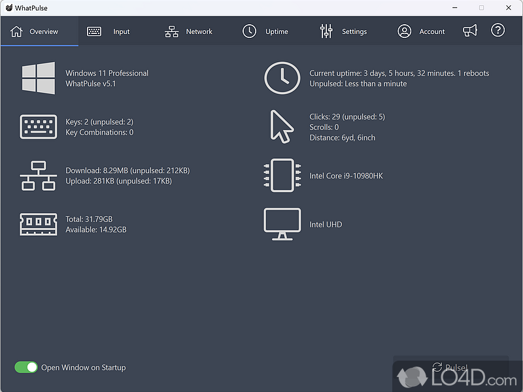
Task: Click the large network traffic icon
Action: 39,176
